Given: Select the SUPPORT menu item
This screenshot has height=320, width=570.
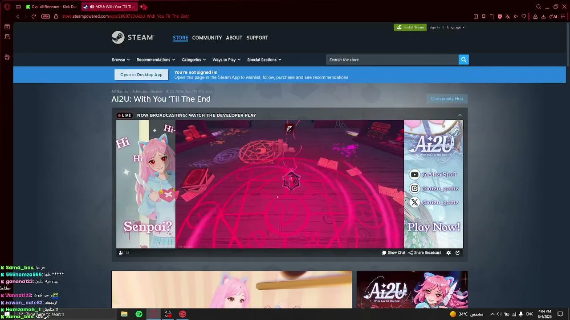Looking at the screenshot, I should [257, 38].
